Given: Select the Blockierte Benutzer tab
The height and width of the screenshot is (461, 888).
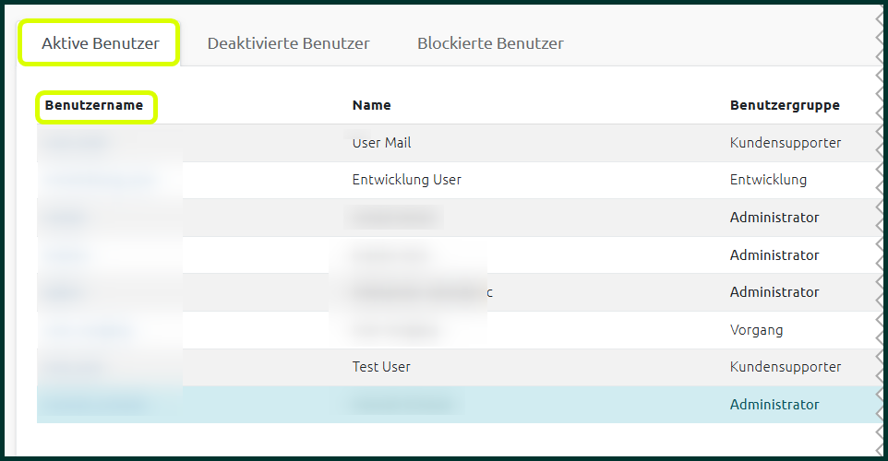Looking at the screenshot, I should pos(490,43).
